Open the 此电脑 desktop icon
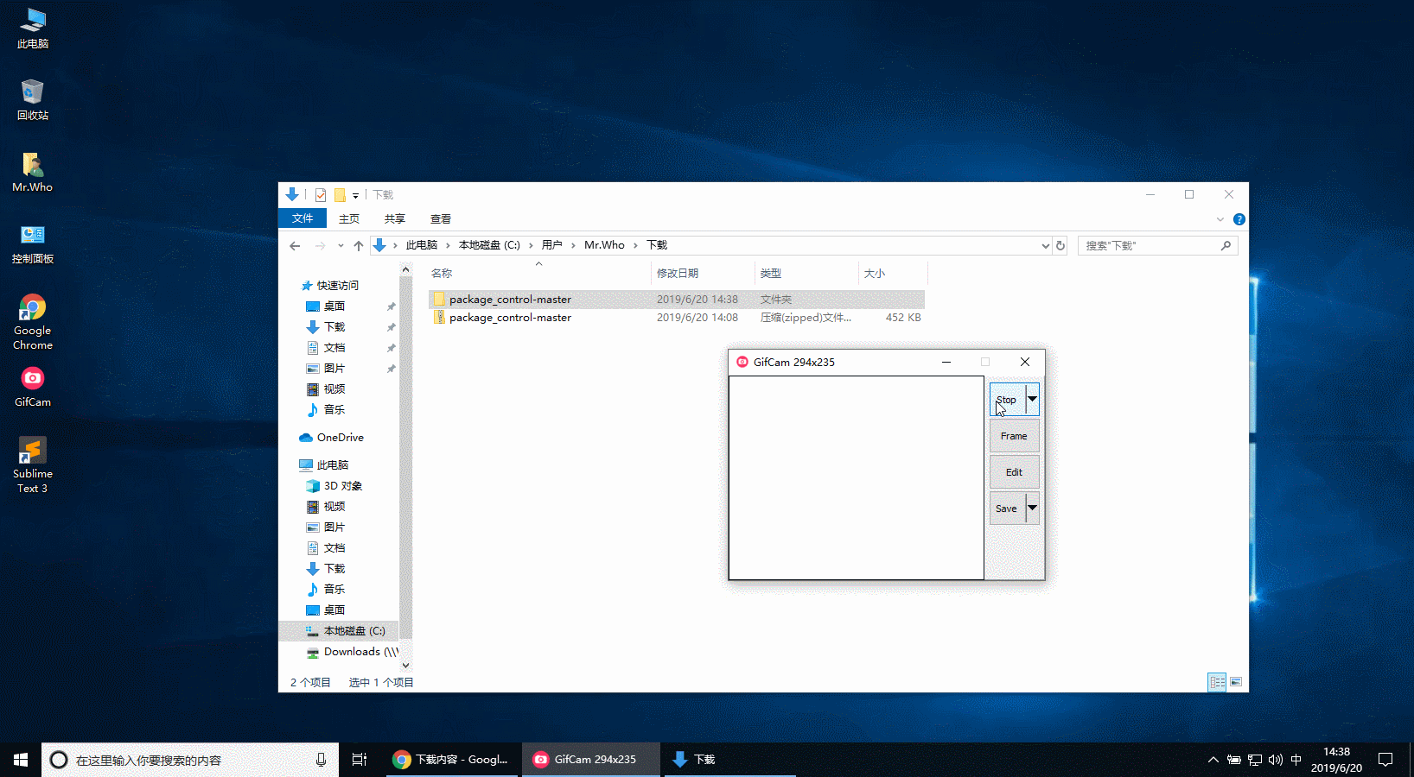 coord(33,28)
